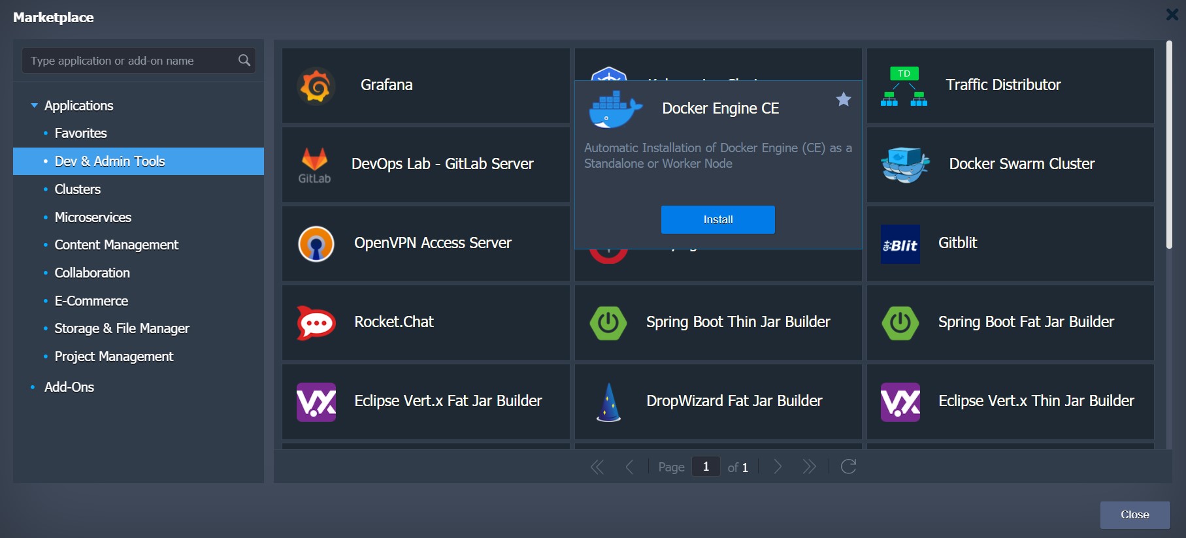The height and width of the screenshot is (538, 1186).
Task: Go to previous page arrow
Action: coord(629,467)
